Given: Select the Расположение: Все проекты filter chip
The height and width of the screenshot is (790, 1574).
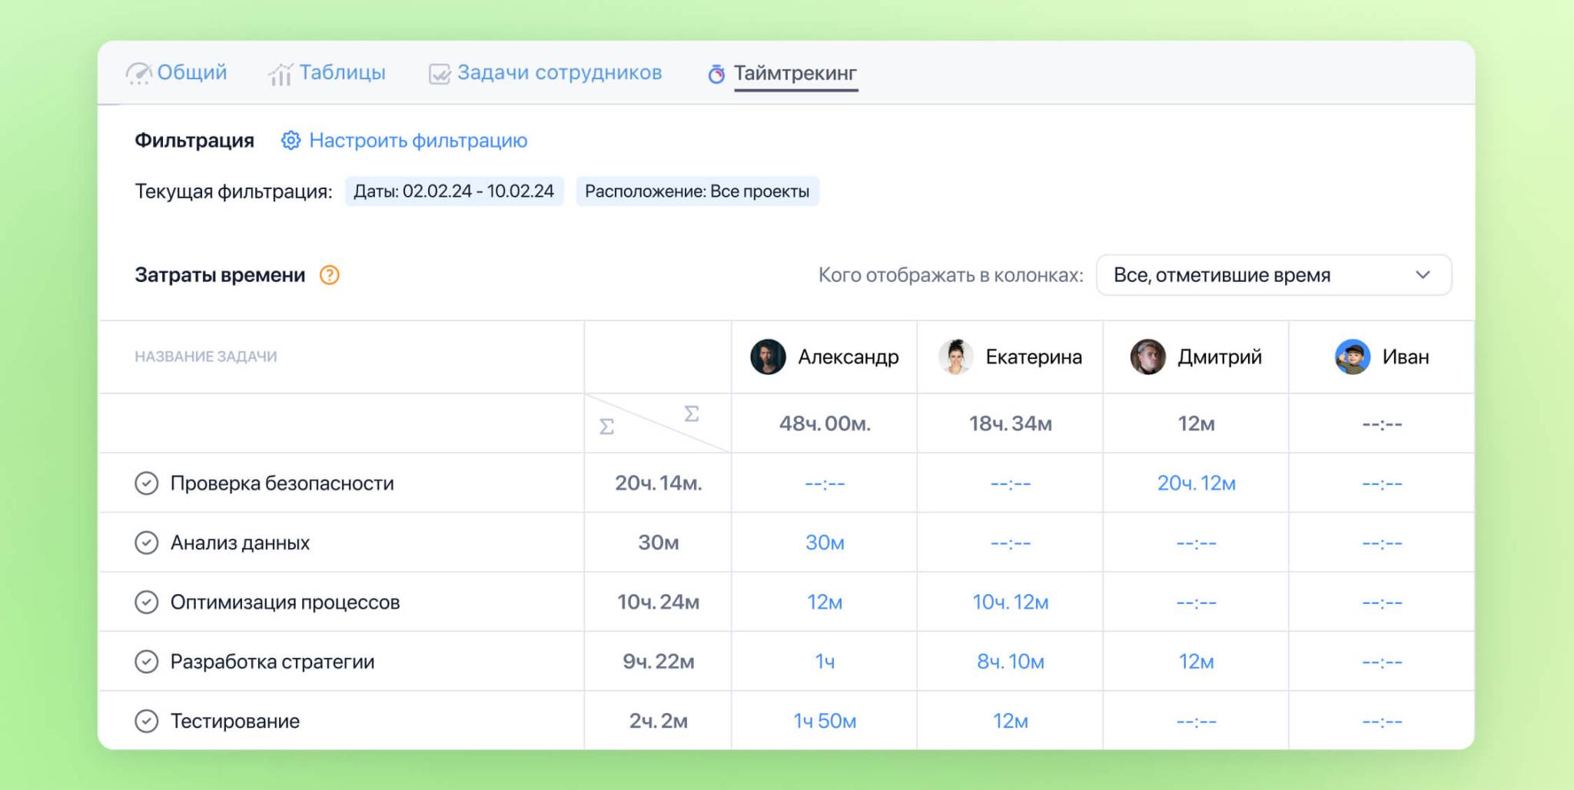Looking at the screenshot, I should click(x=697, y=191).
